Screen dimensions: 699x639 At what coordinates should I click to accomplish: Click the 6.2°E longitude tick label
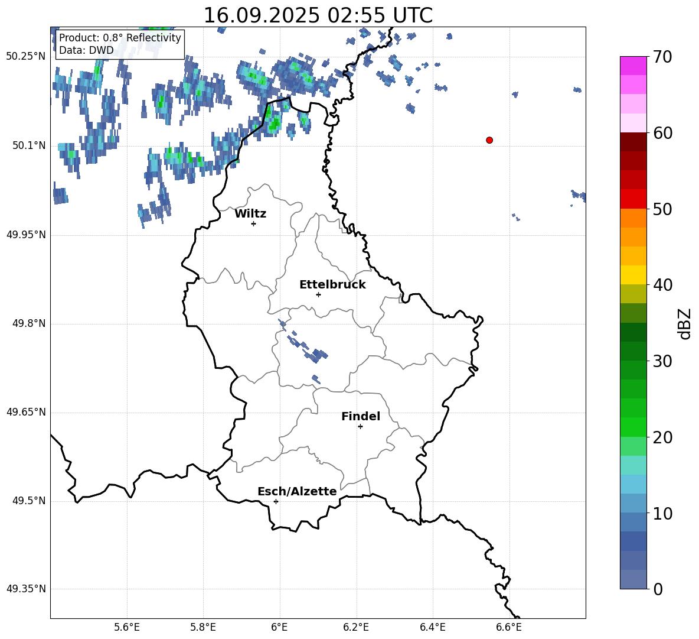pos(356,627)
